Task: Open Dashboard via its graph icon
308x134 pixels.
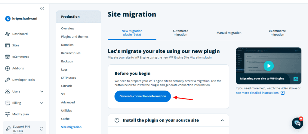Action: pos(7,34)
